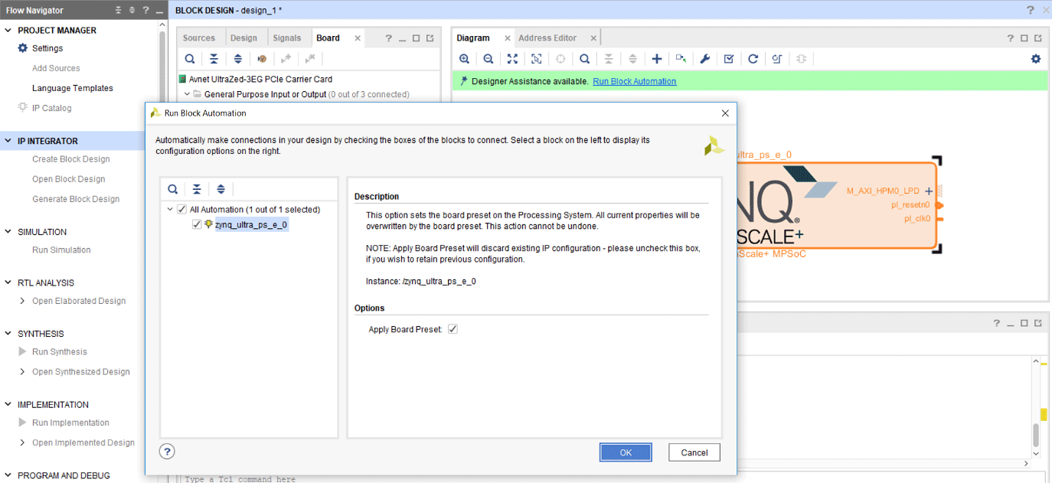This screenshot has height=483, width=1052.
Task: Click Add IP plus icon in Diagram
Action: point(656,59)
